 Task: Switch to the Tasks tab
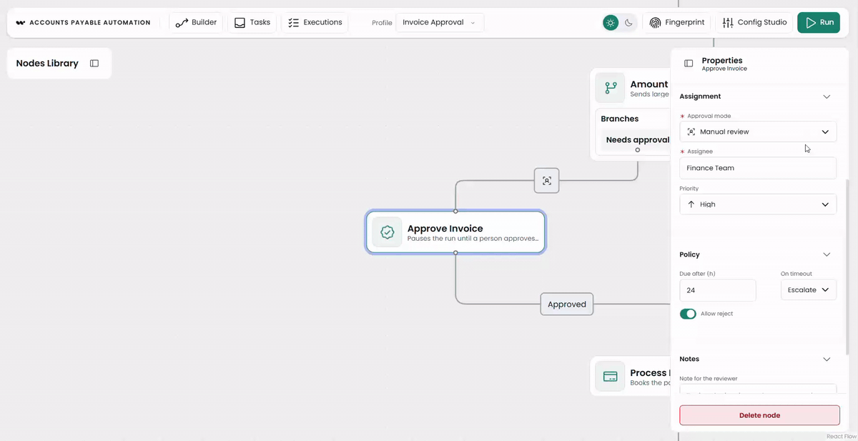tap(252, 22)
